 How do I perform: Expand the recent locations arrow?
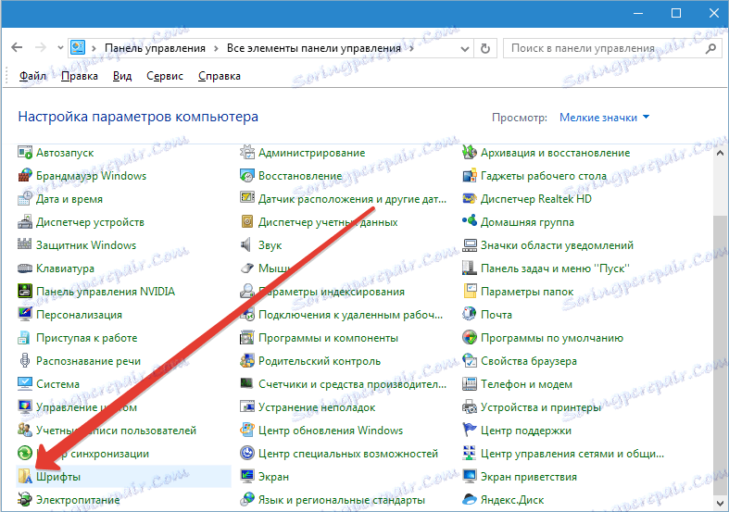(60, 48)
